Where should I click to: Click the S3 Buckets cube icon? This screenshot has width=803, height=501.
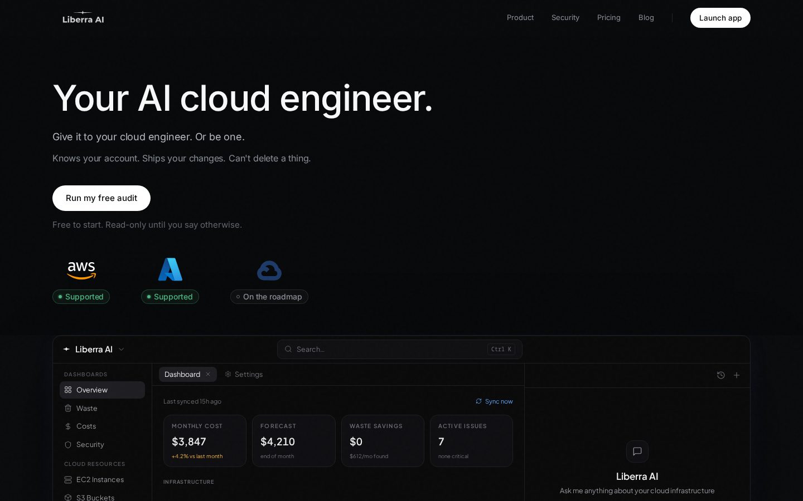pyautogui.click(x=68, y=498)
